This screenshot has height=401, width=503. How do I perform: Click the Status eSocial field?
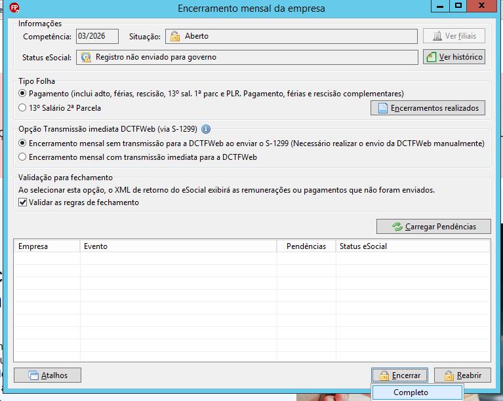pyautogui.click(x=247, y=57)
